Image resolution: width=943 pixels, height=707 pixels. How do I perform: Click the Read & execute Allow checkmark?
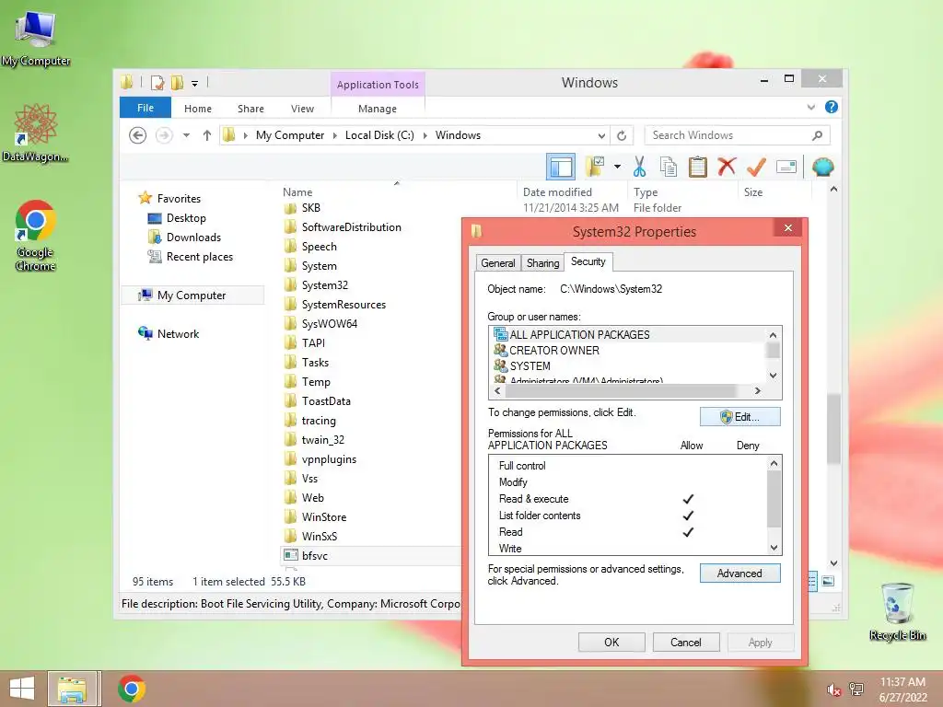[x=688, y=499]
